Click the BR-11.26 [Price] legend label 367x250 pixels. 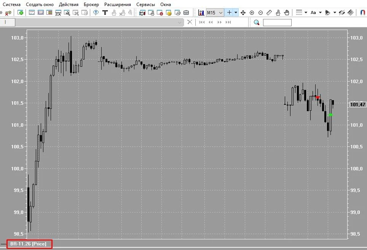pos(28,244)
